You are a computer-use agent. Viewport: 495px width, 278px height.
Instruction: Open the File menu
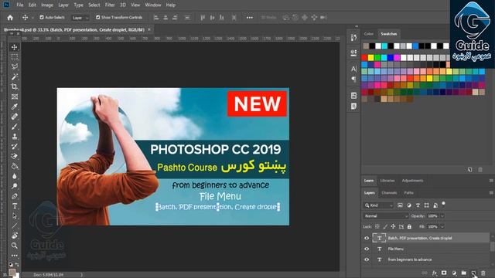[x=20, y=5]
